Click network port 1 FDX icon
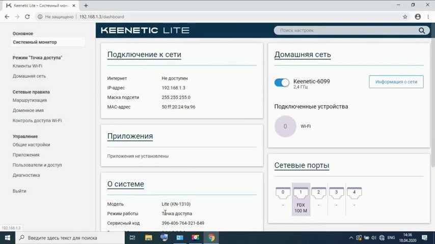The height and width of the screenshot is (244, 435). pos(301,193)
